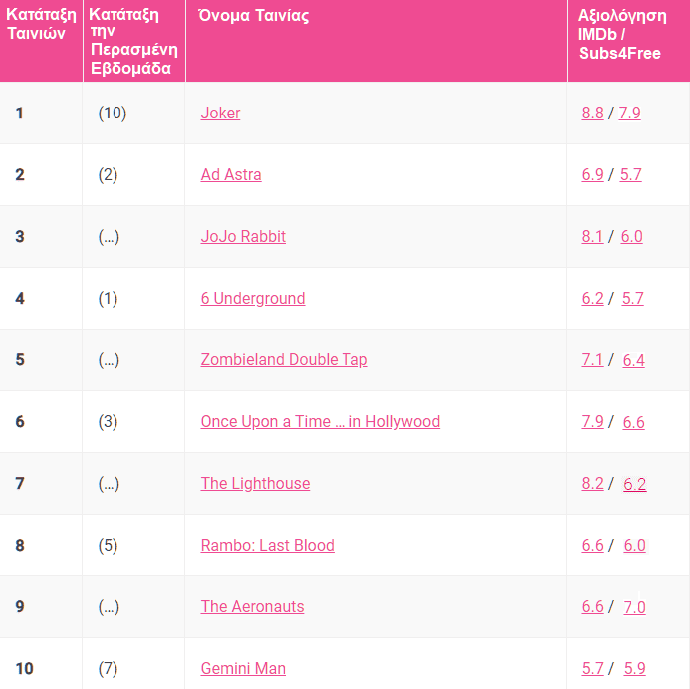Select the Gemini Man link

coord(243,668)
